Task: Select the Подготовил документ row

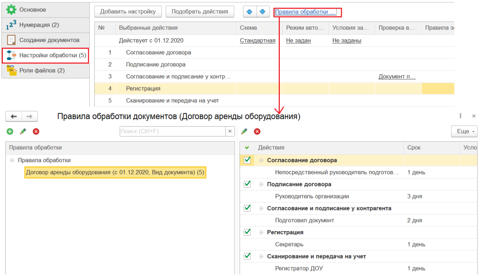Action: (358, 220)
